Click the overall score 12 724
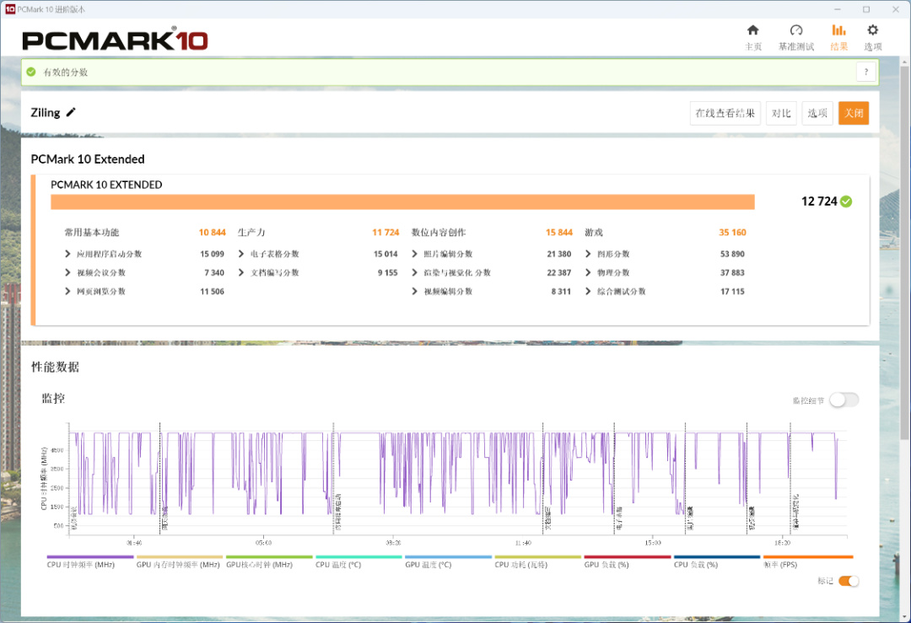This screenshot has height=623, width=911. coord(819,201)
